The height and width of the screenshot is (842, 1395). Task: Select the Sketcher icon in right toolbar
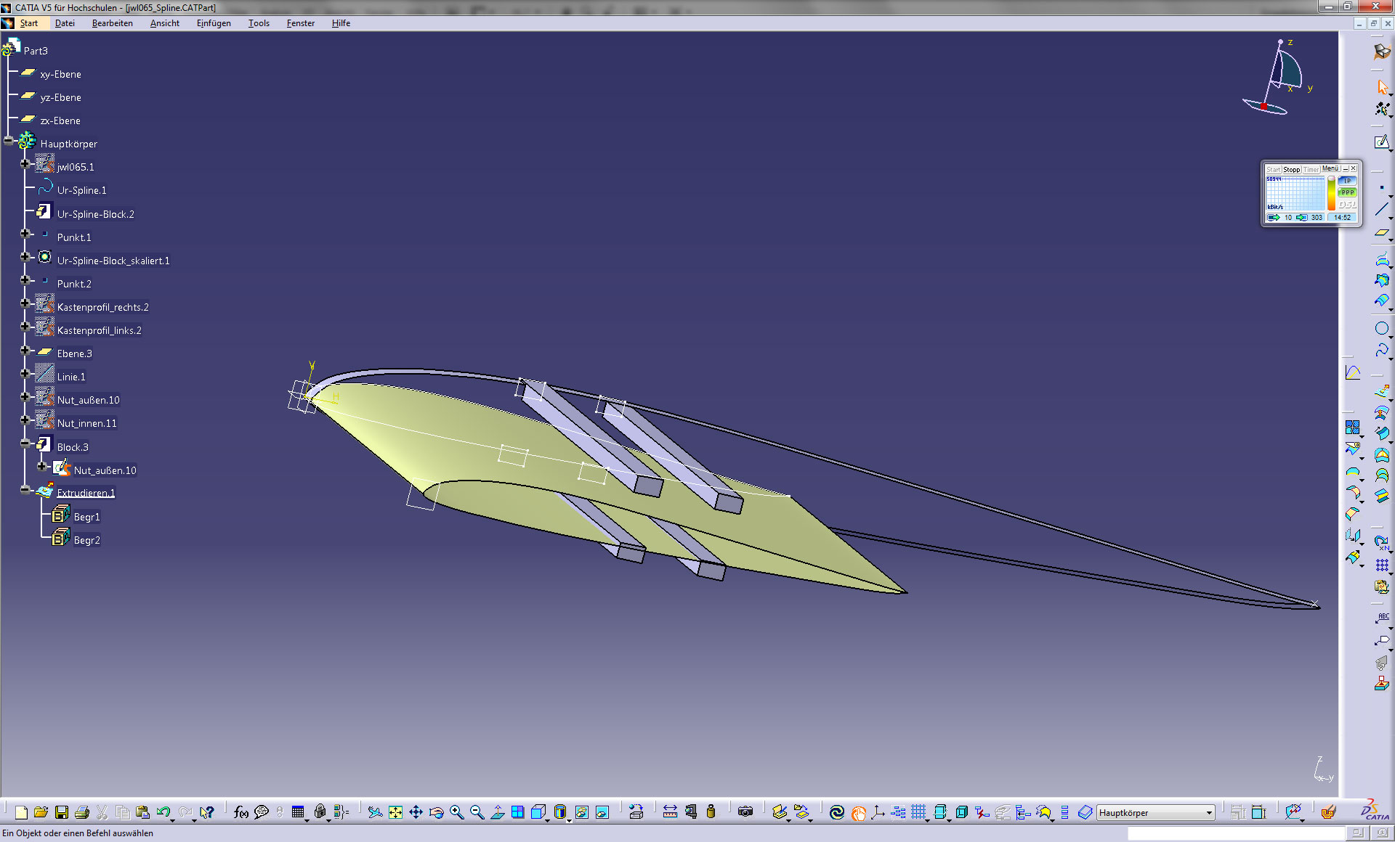[1381, 142]
